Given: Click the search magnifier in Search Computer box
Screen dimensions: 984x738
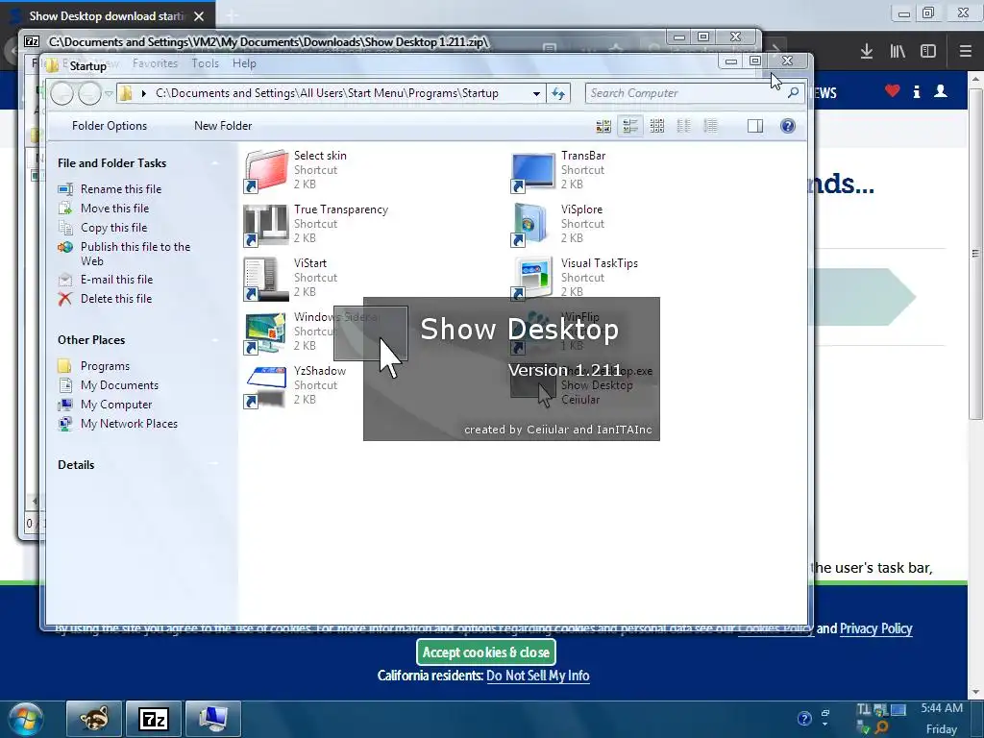Looking at the screenshot, I should (793, 93).
